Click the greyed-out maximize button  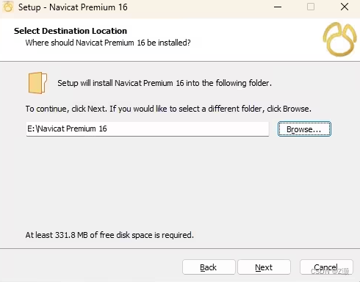(311, 7)
